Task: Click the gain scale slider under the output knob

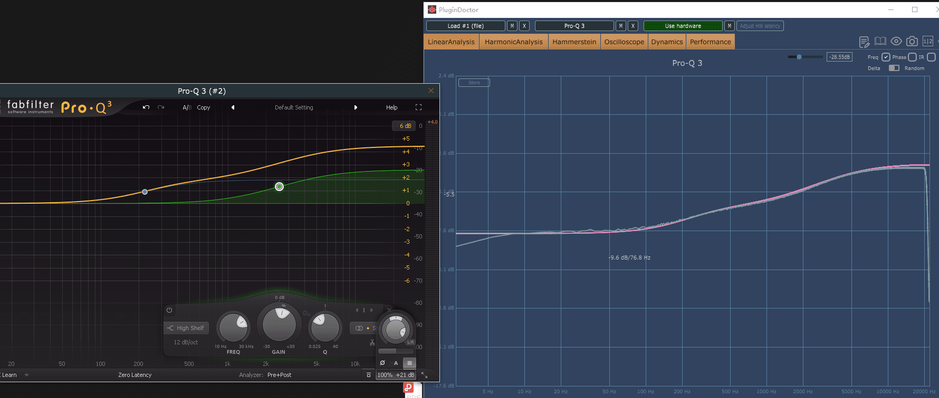Action: [396, 351]
